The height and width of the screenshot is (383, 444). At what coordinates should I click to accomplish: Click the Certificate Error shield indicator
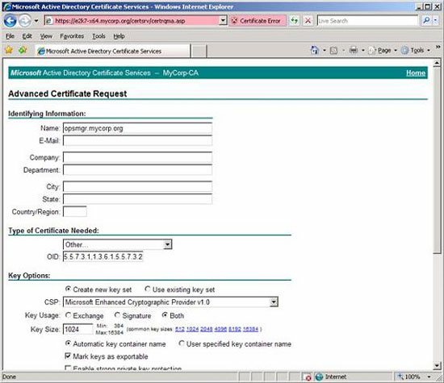(257, 21)
